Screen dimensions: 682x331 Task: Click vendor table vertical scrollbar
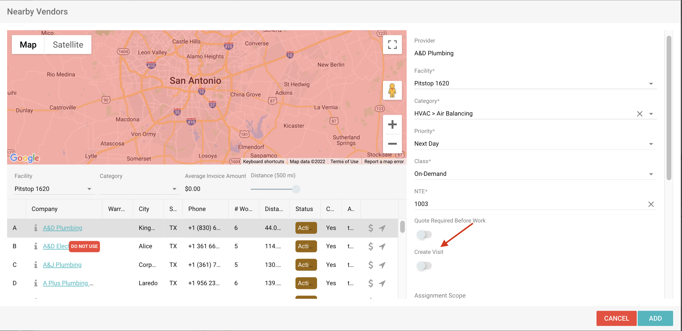tap(402, 227)
